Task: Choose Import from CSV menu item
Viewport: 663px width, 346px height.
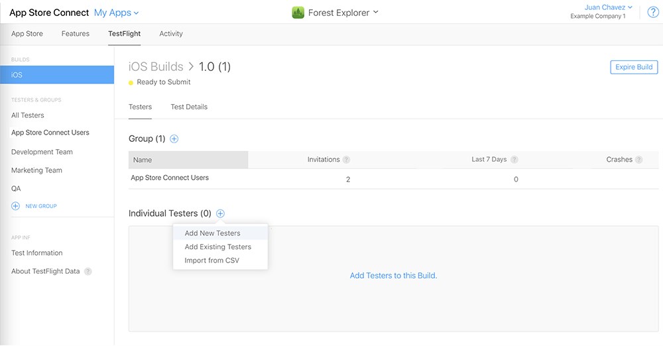Action: (x=220, y=260)
